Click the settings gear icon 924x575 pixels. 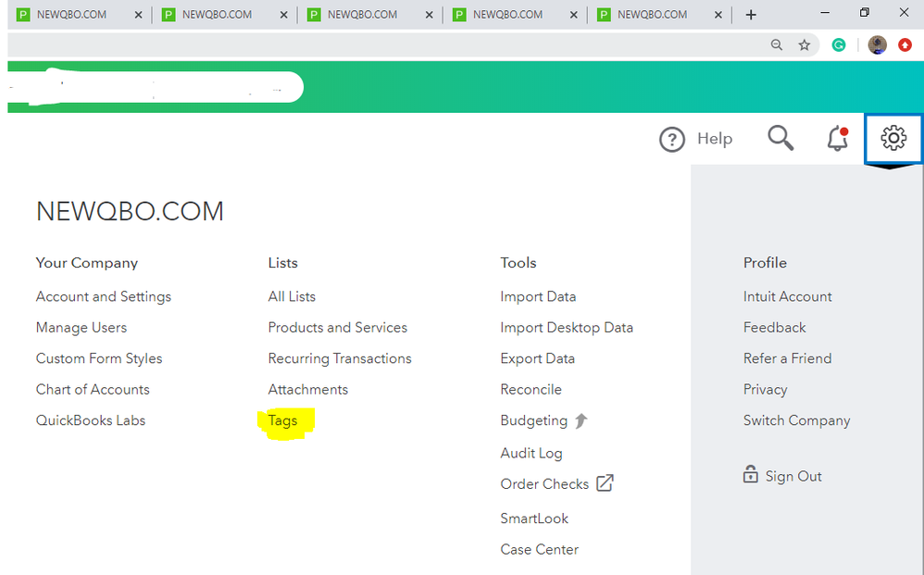(x=893, y=138)
